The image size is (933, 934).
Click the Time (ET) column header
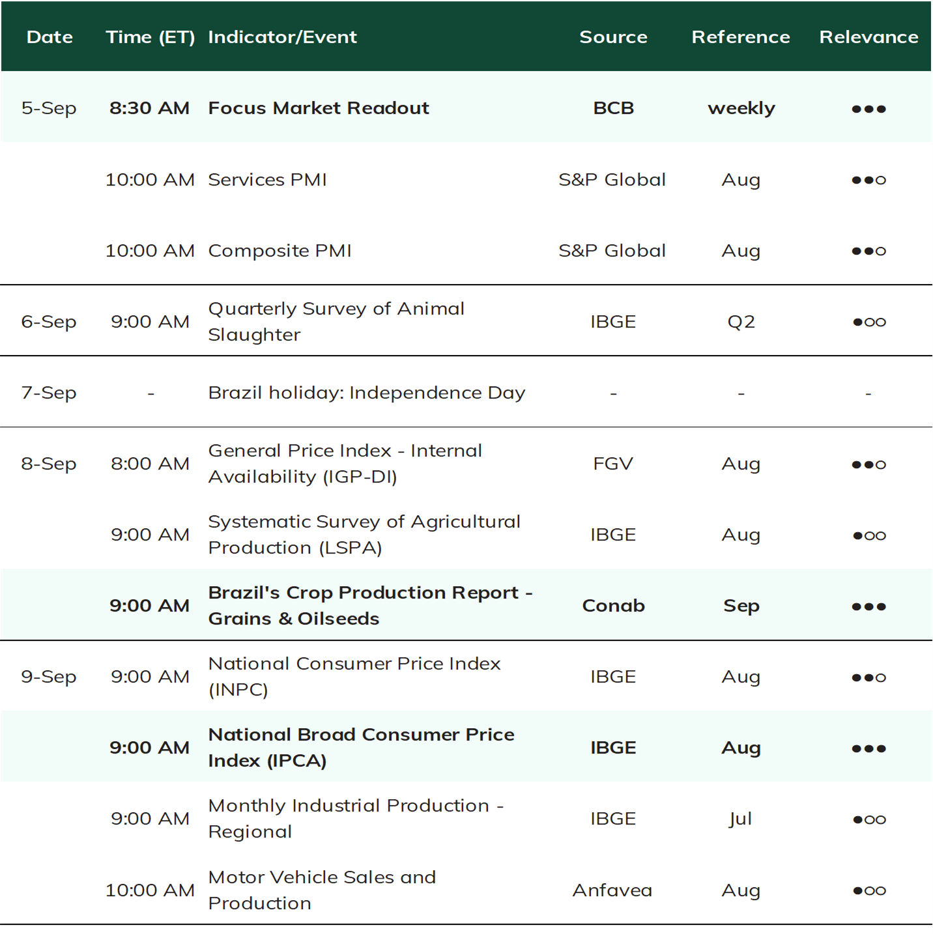151,37
